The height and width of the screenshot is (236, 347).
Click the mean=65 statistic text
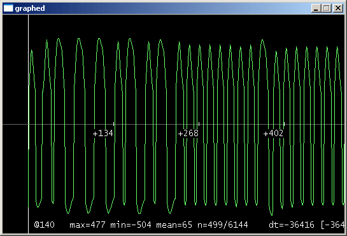pyautogui.click(x=174, y=225)
